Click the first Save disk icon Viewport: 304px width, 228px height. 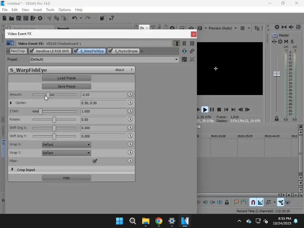19,18
